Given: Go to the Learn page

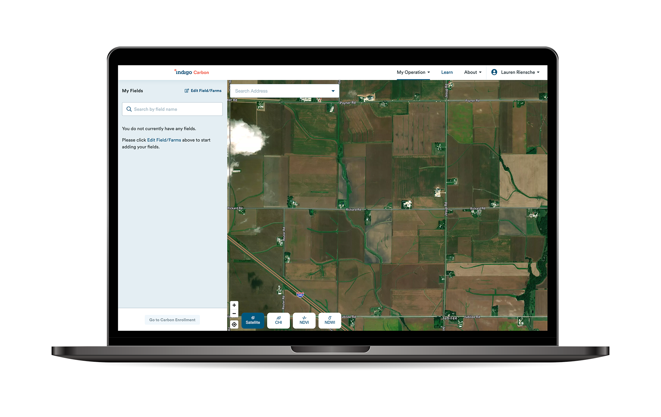Looking at the screenshot, I should pos(447,72).
